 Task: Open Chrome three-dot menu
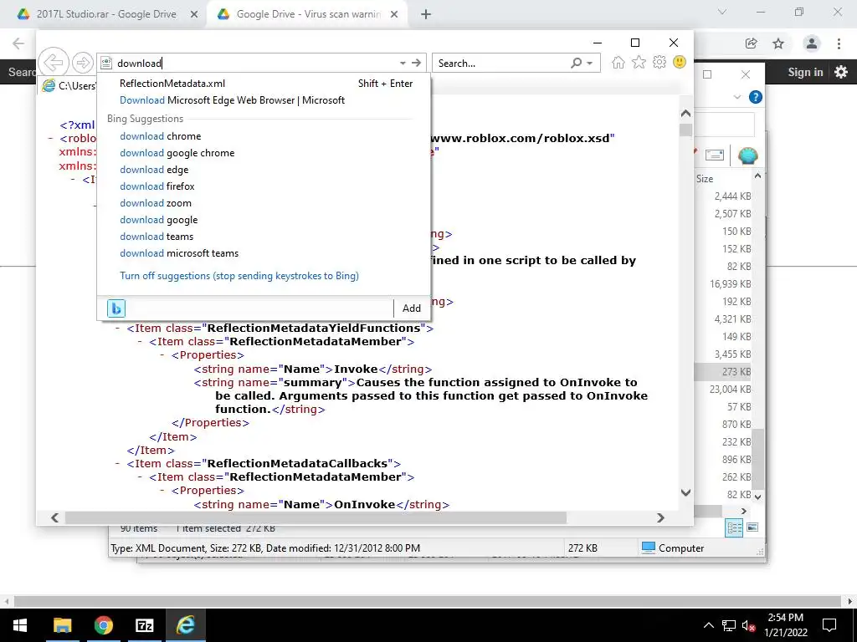tap(839, 43)
